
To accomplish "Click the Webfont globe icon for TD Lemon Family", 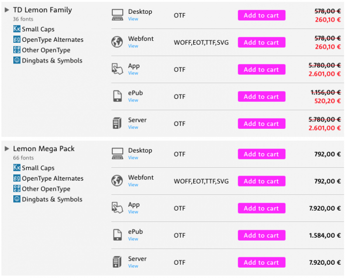I will (x=117, y=42).
